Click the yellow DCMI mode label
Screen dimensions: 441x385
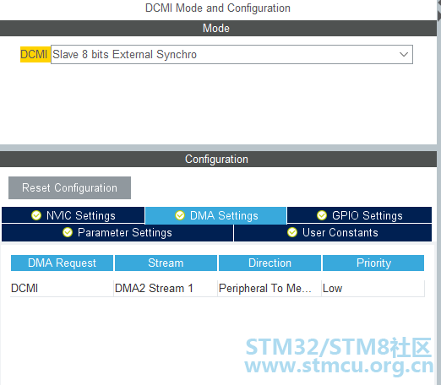35,54
